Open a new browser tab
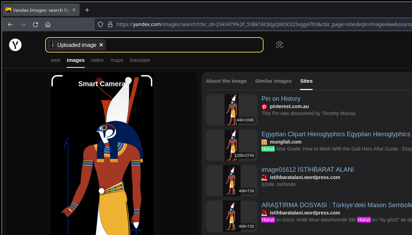 pyautogui.click(x=87, y=10)
